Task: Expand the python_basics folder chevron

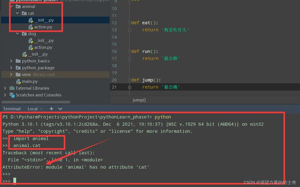Action: point(11,61)
